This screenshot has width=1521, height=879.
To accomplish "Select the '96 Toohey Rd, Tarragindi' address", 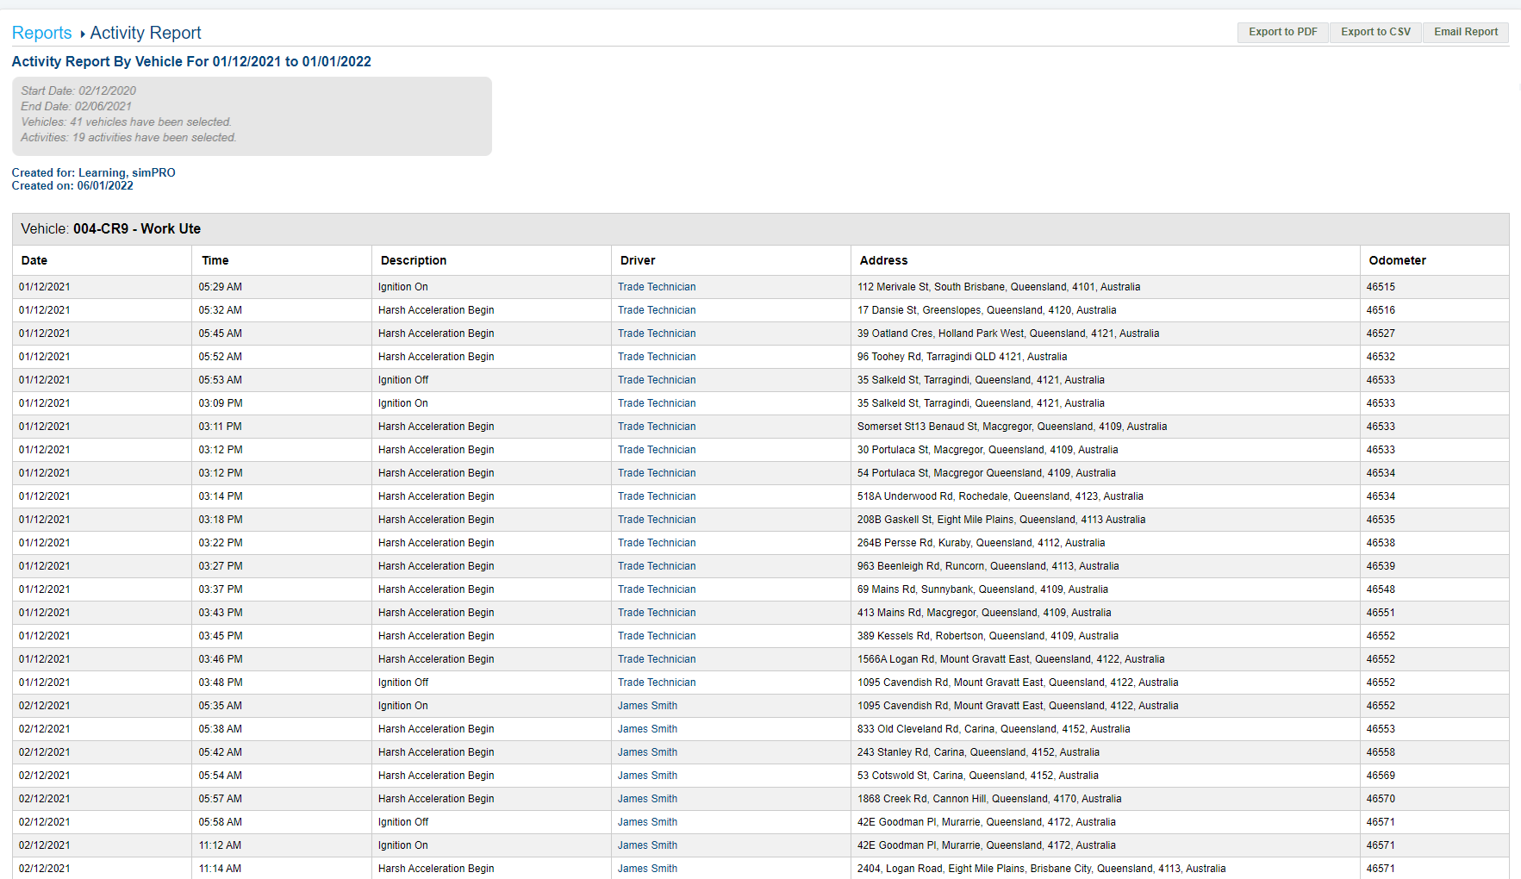I will coord(962,357).
